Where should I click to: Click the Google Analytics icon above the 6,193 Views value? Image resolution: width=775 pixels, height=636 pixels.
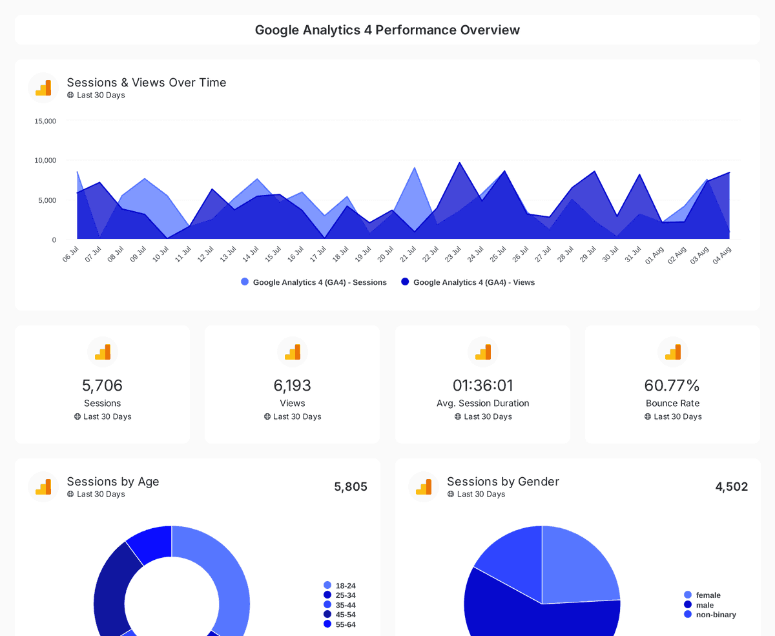[x=293, y=352]
